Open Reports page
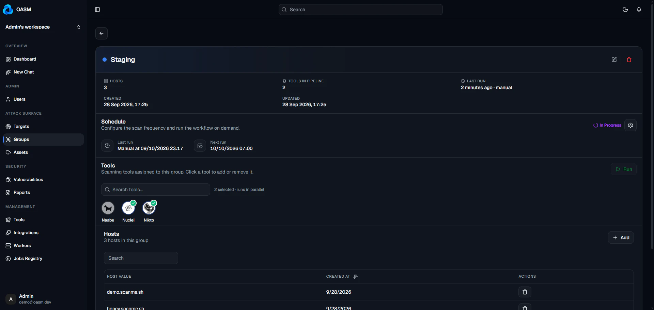The height and width of the screenshot is (310, 654). (43, 193)
